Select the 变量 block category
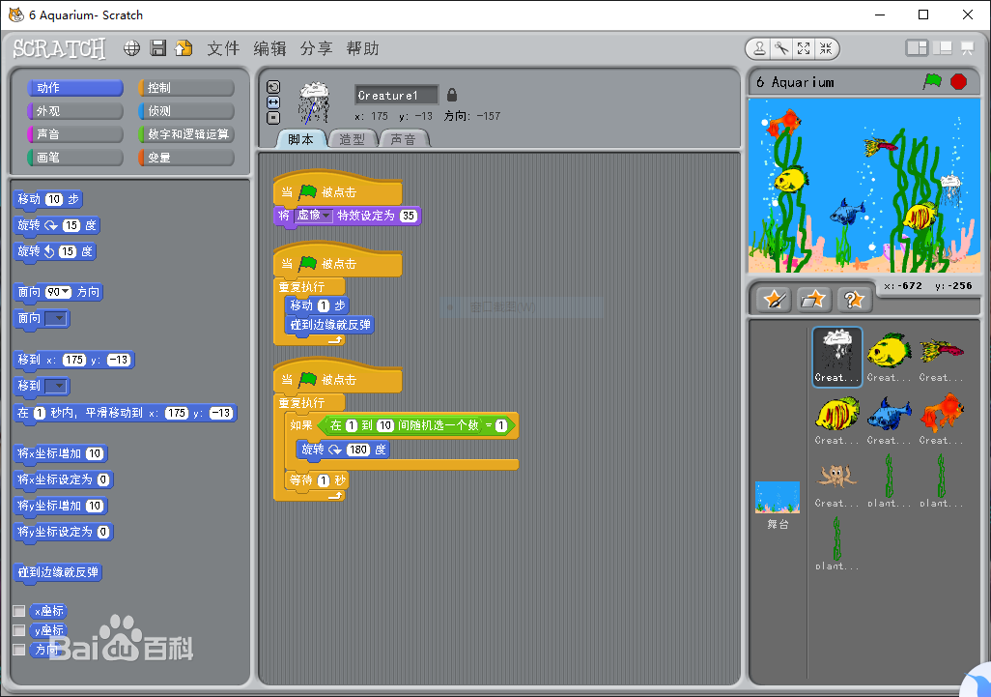The image size is (991, 697). [186, 158]
